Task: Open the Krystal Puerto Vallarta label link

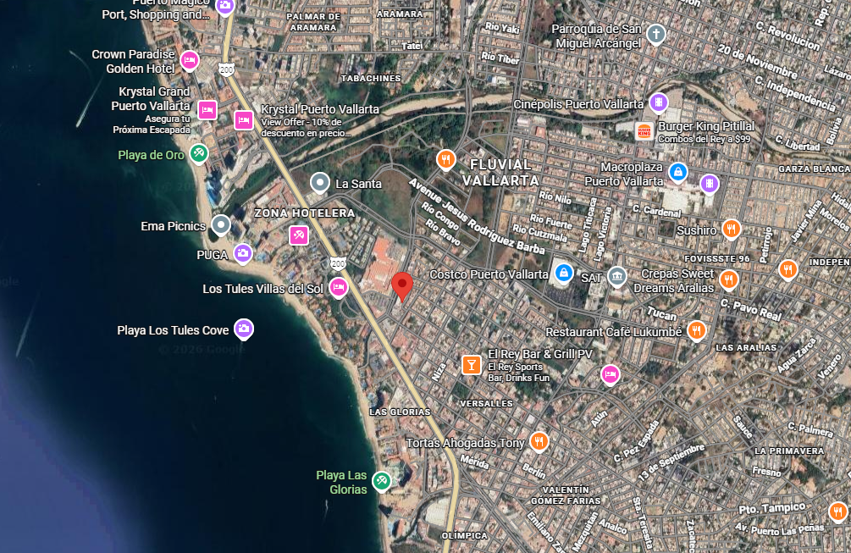Action: pyautogui.click(x=320, y=109)
